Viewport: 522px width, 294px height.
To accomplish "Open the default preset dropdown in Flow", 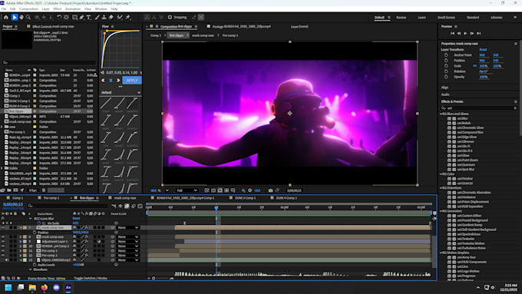I will click(x=121, y=93).
